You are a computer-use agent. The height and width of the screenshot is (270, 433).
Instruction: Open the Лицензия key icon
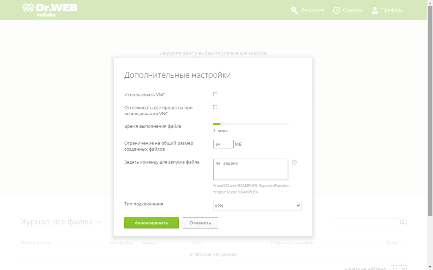(294, 10)
